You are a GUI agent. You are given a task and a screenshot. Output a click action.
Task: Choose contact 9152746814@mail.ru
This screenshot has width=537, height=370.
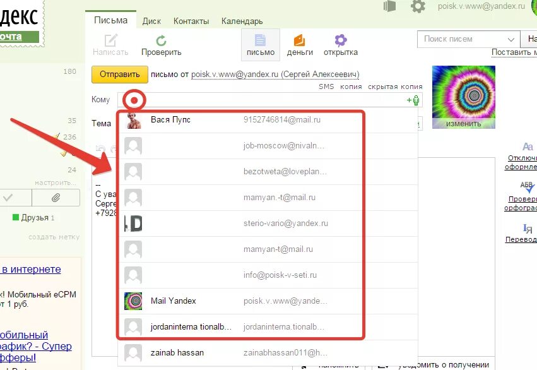tap(282, 119)
